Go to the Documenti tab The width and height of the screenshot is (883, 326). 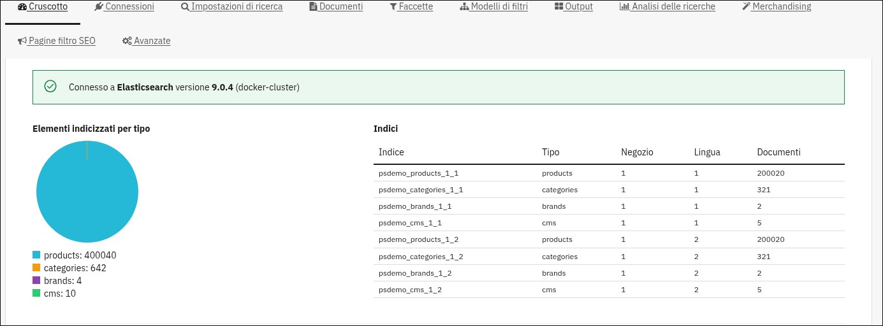pyautogui.click(x=336, y=7)
